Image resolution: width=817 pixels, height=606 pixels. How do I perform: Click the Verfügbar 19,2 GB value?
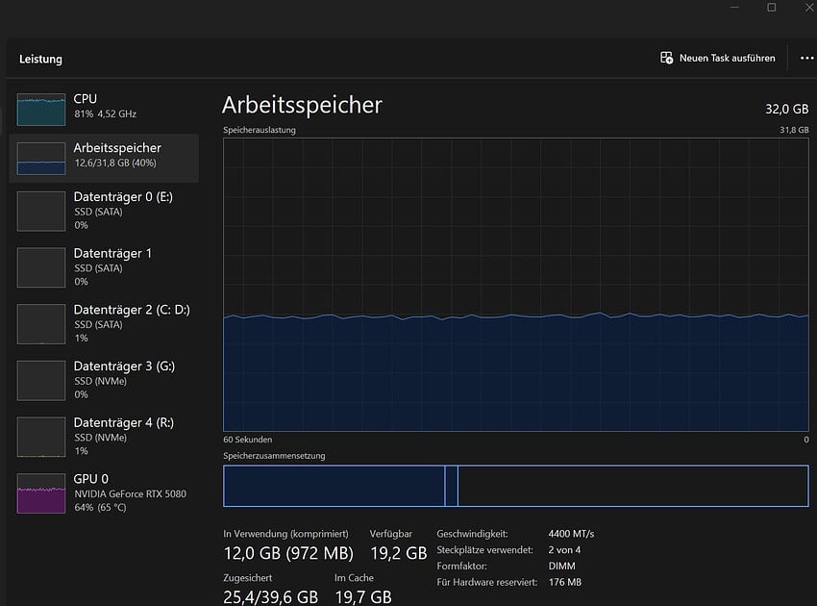[398, 553]
